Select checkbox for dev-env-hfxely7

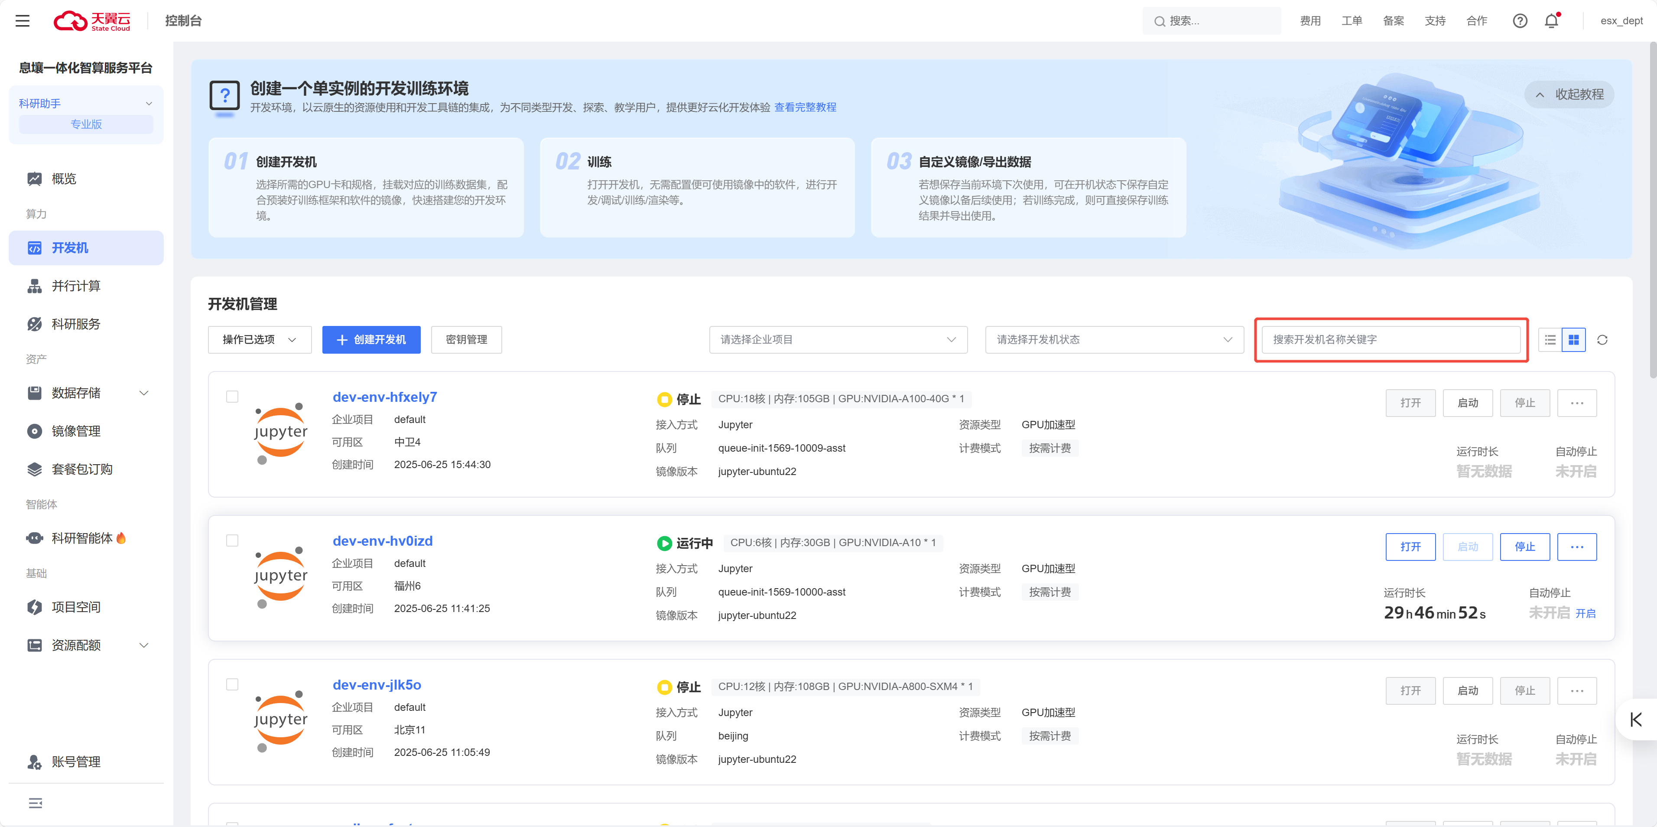click(x=232, y=397)
